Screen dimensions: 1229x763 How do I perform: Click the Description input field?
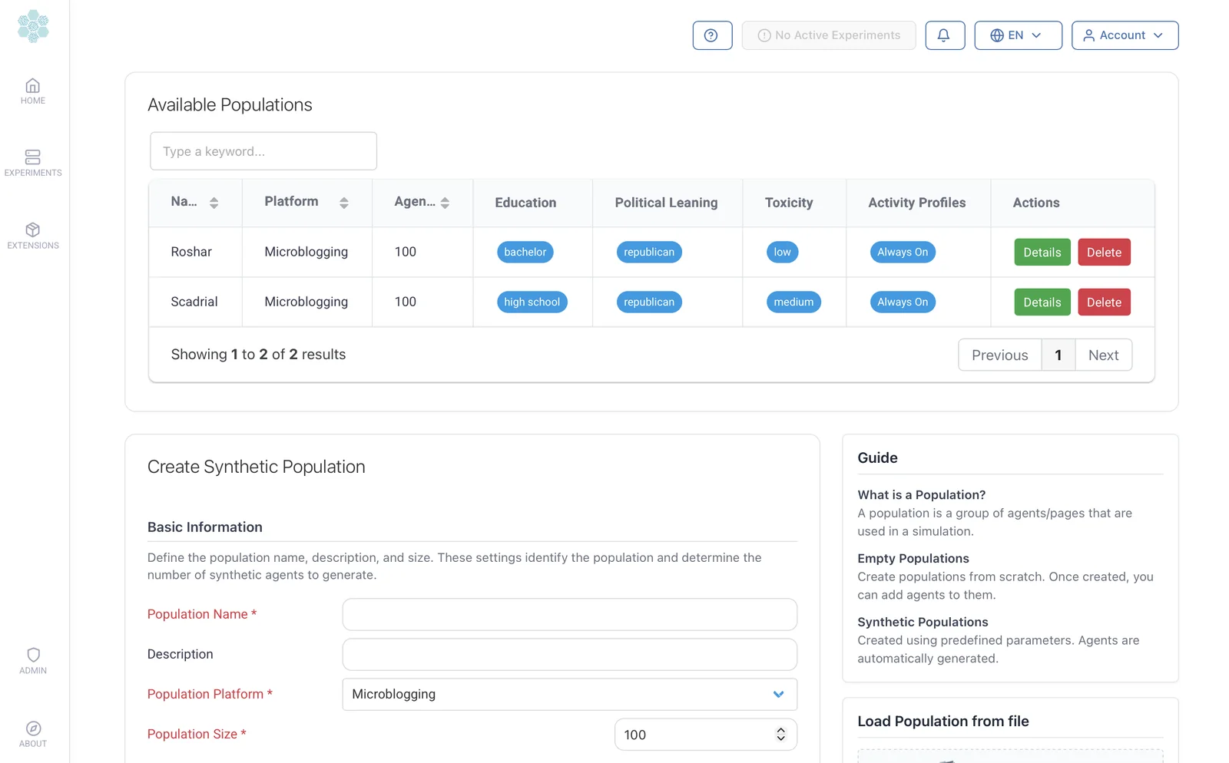(x=570, y=655)
